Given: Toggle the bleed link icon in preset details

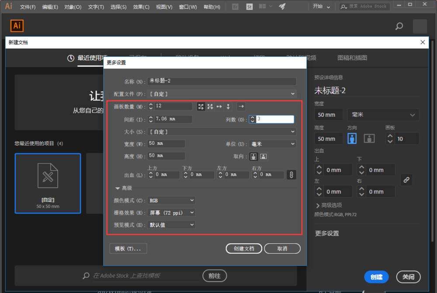Looking at the screenshot, I should click(406, 180).
